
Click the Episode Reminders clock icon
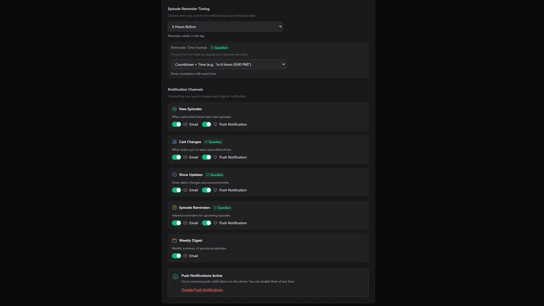[x=175, y=208]
